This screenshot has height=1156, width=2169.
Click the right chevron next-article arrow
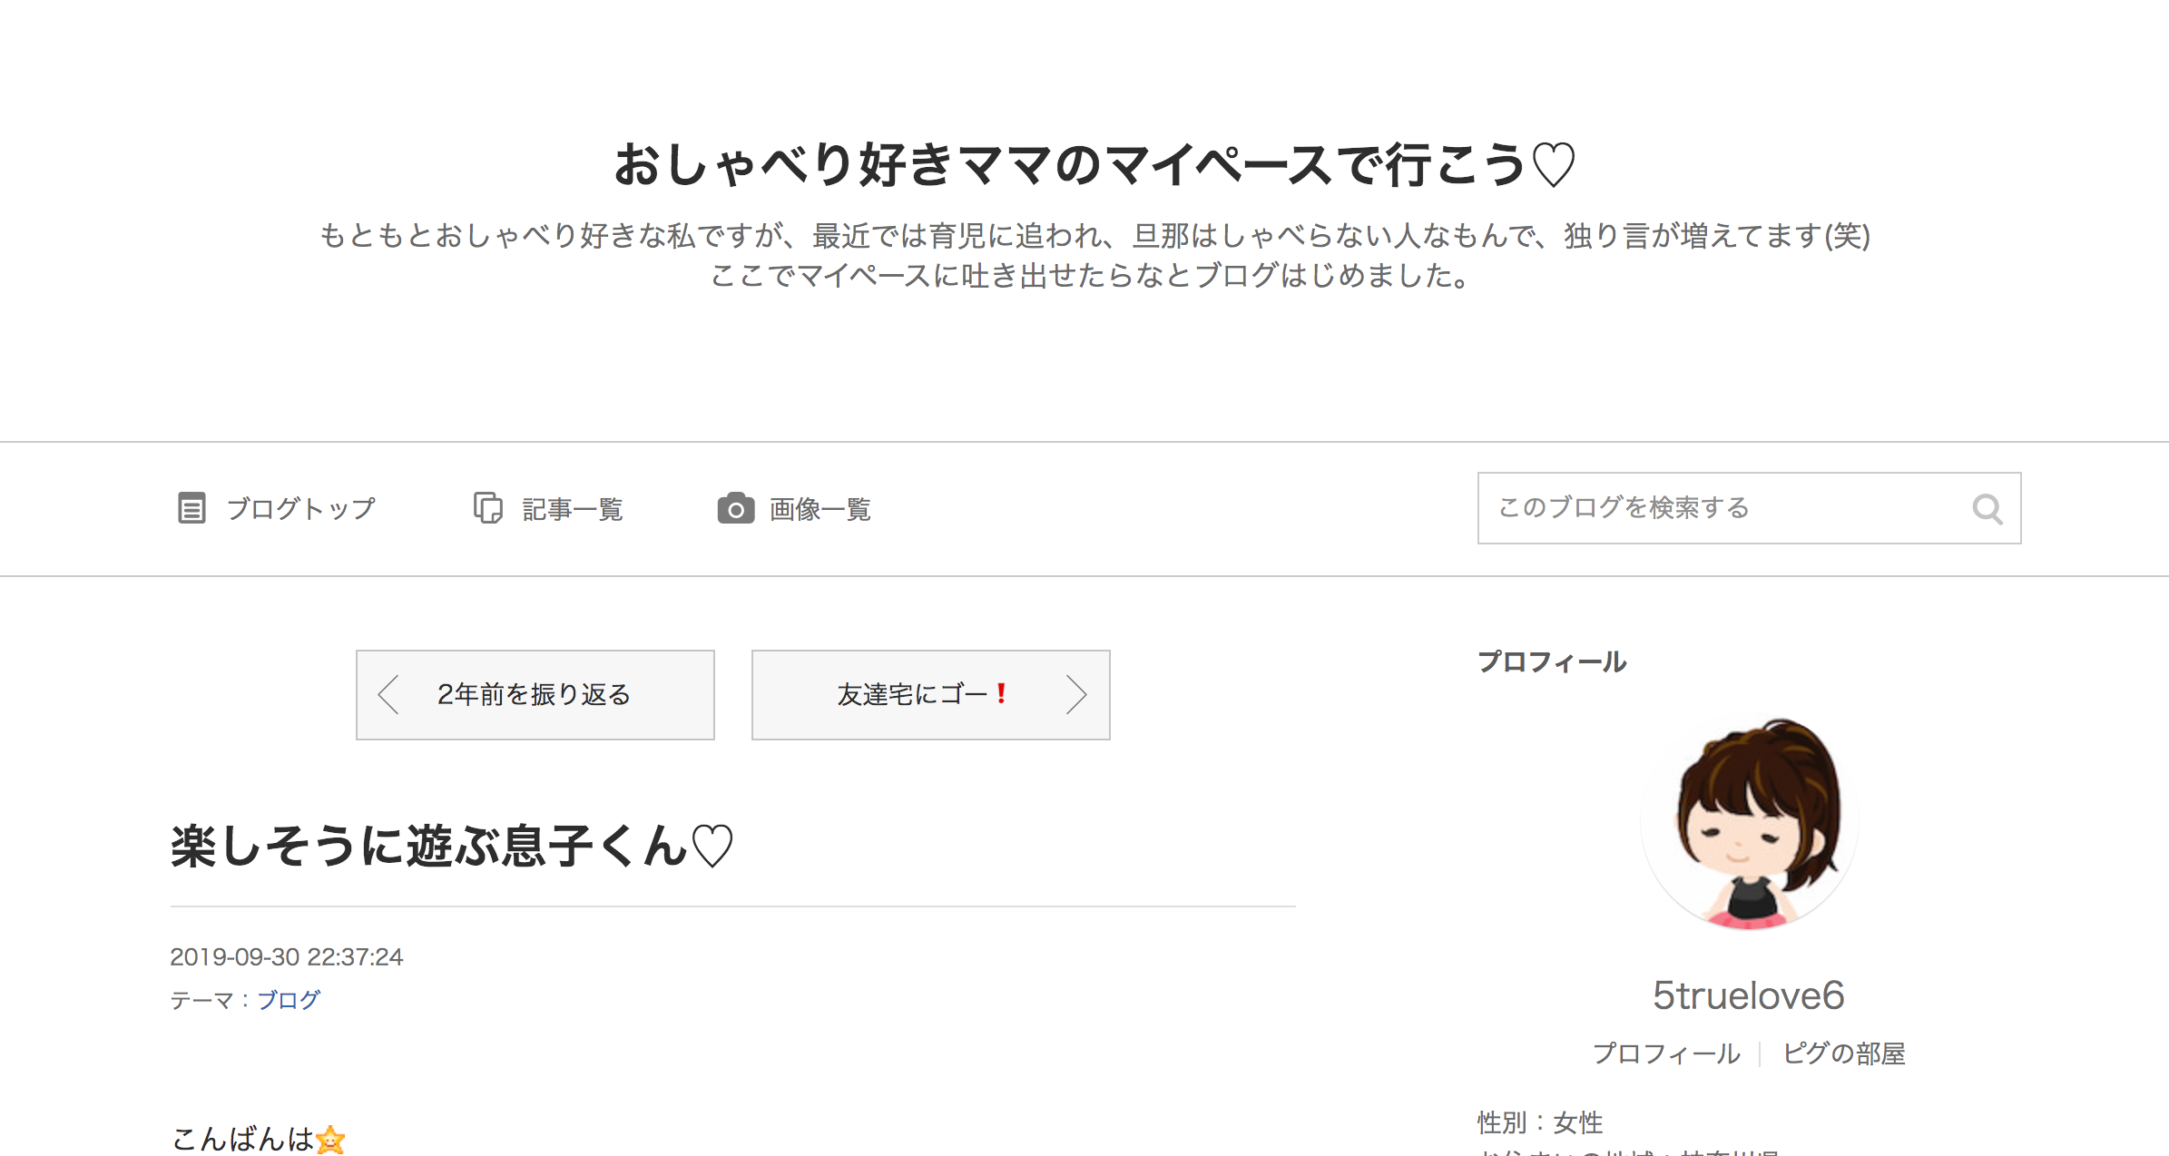click(1076, 695)
